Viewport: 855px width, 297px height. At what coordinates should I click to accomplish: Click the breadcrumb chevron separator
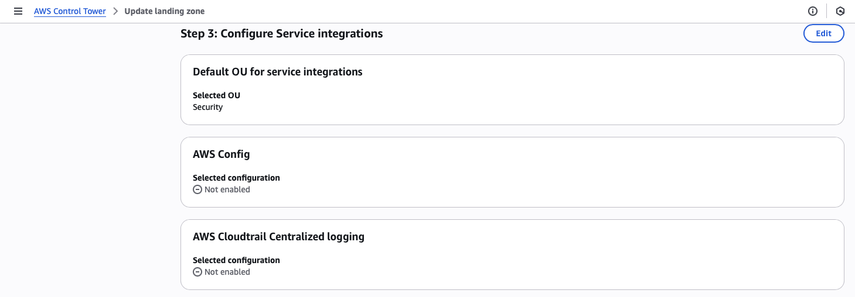click(x=115, y=11)
